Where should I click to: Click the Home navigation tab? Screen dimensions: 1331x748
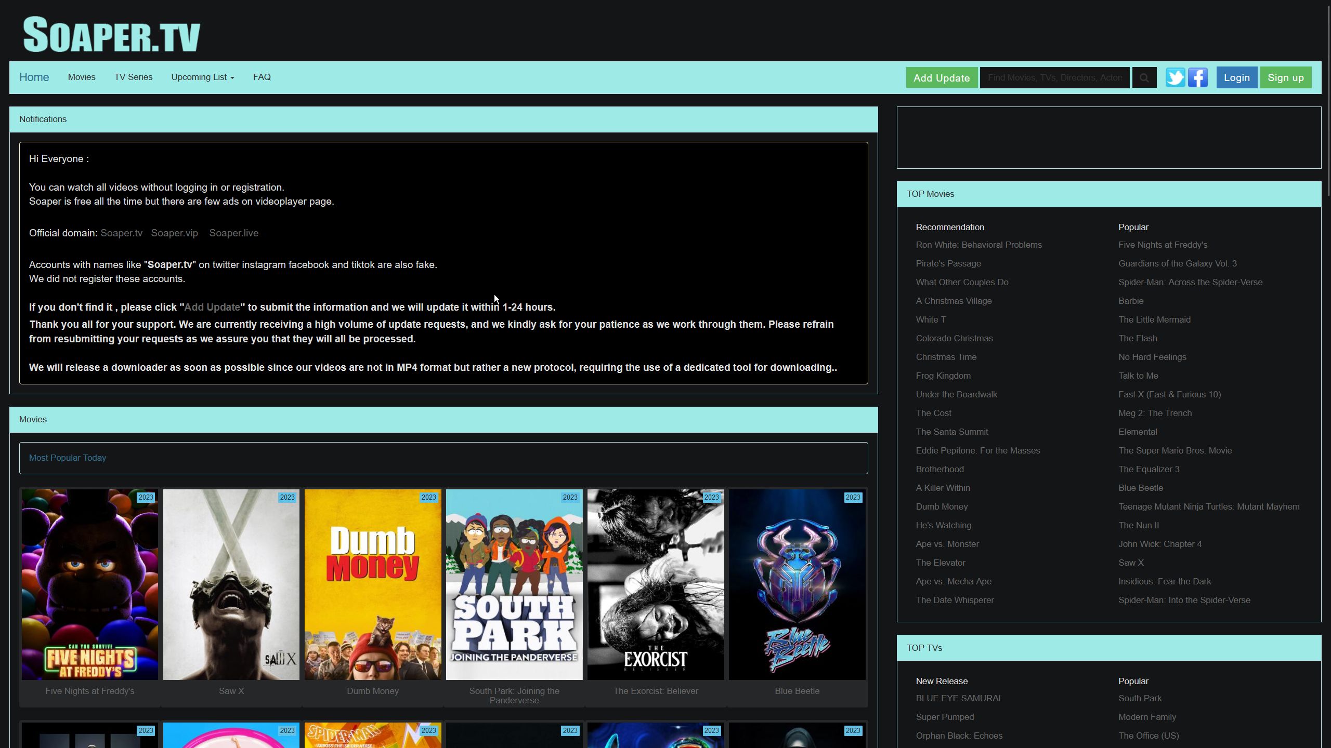pos(34,77)
